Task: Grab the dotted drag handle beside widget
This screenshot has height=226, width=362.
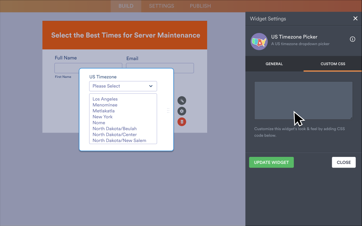Action: point(168,111)
